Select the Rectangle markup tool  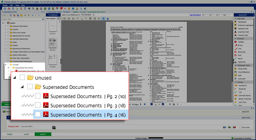tap(244, 52)
